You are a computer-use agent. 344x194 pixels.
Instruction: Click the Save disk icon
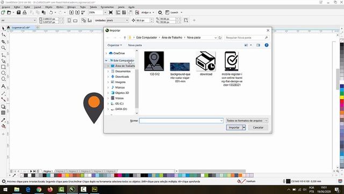(19, 12)
